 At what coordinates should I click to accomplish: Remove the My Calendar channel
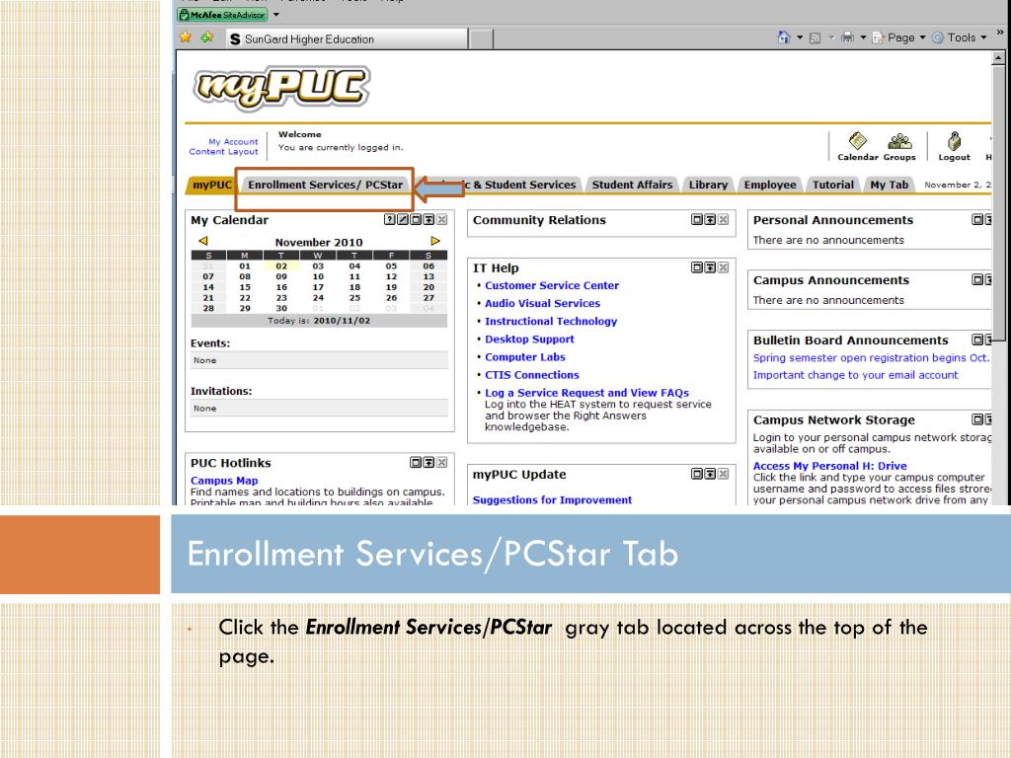pos(441,219)
